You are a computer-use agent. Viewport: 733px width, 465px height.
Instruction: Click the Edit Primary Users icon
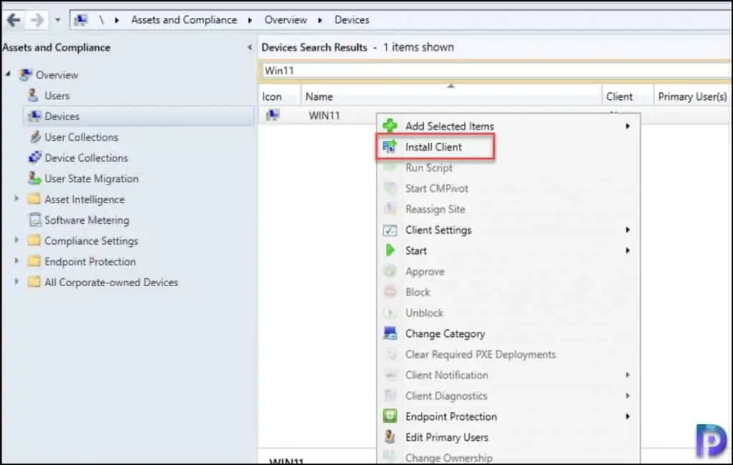[x=390, y=437]
